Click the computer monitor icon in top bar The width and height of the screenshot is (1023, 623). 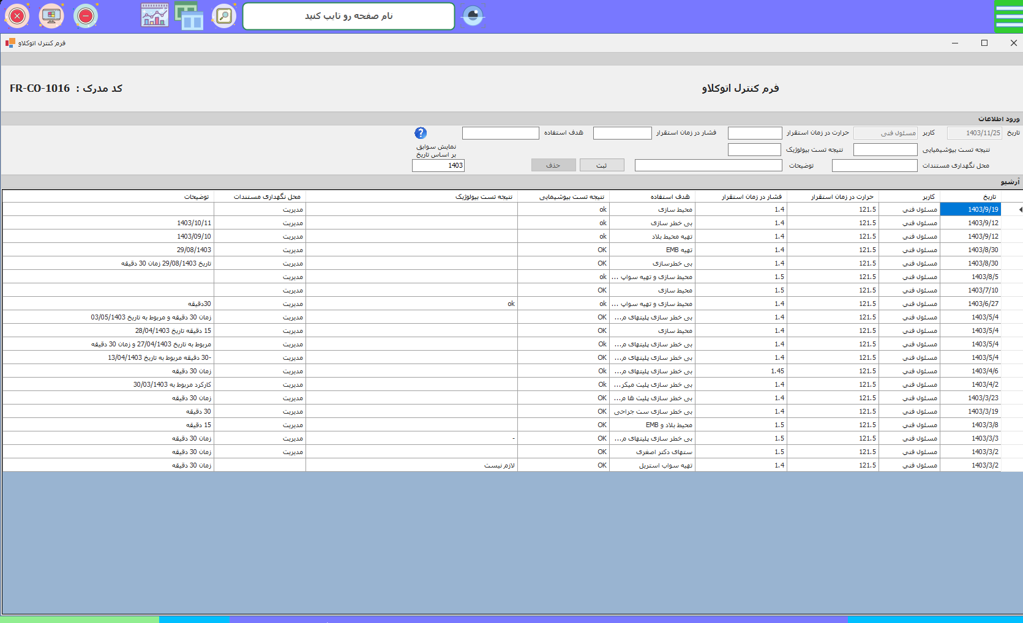coord(51,16)
